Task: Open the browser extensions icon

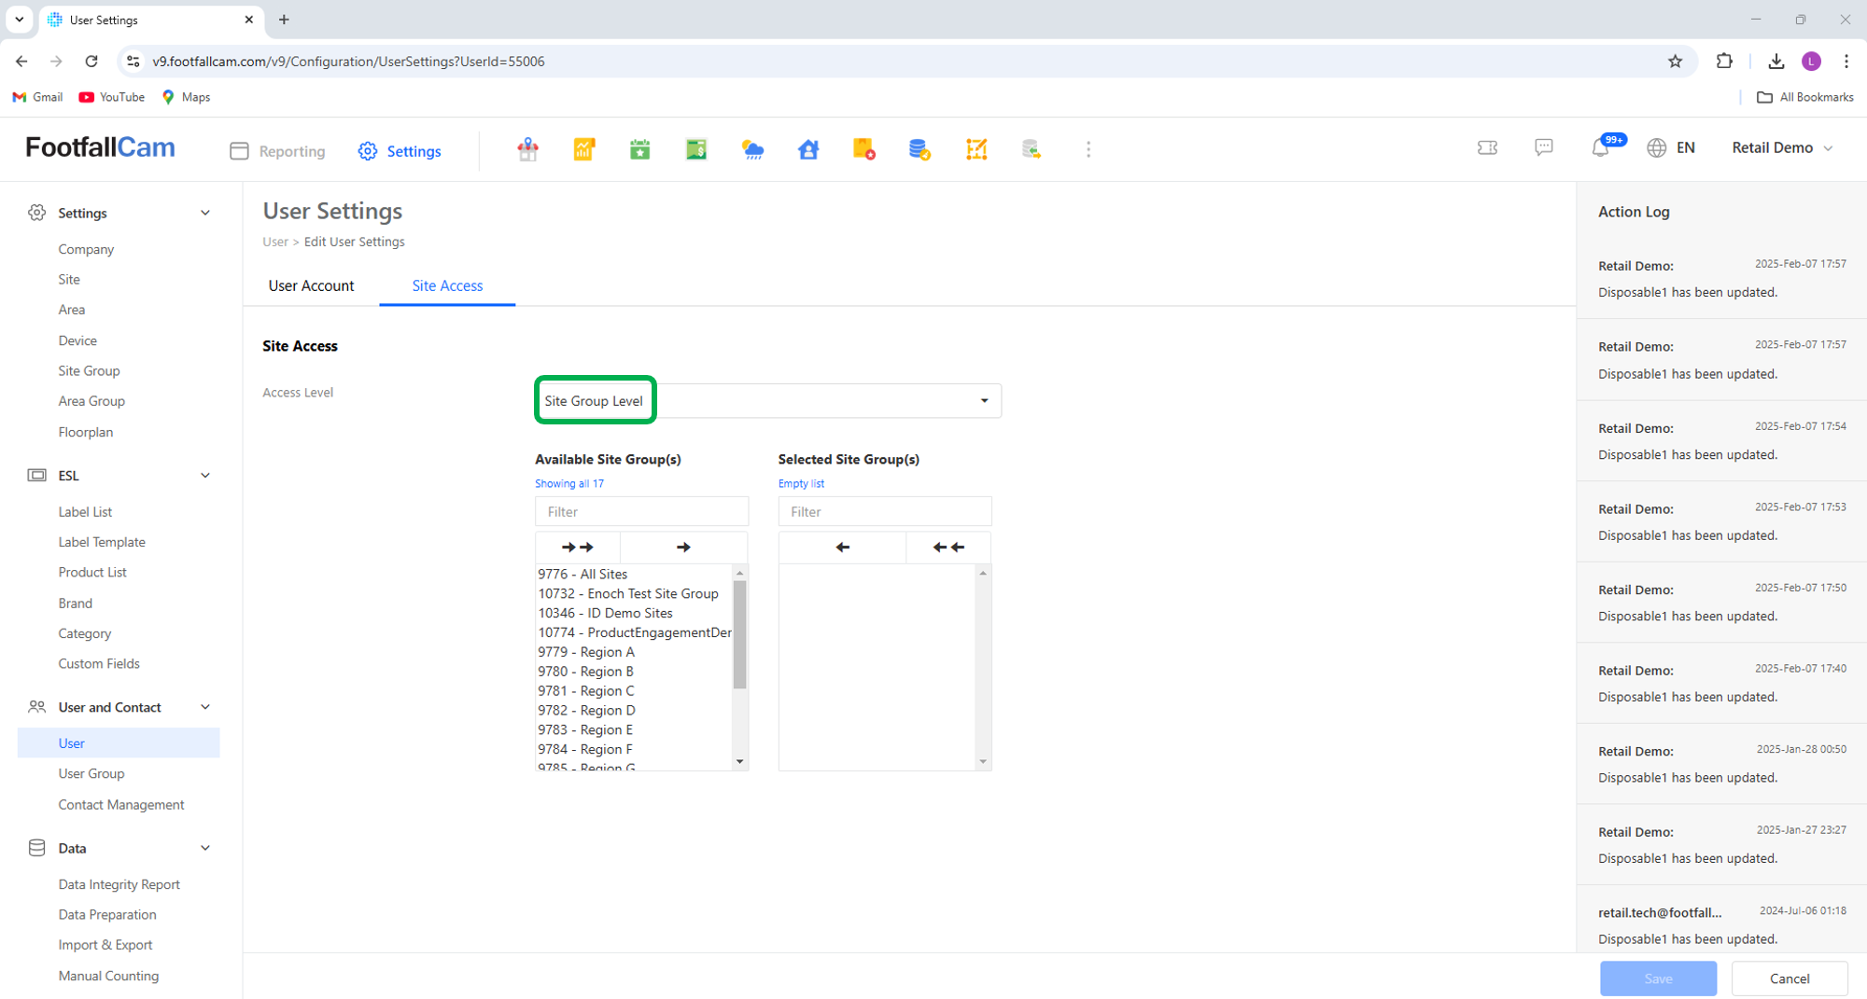Action: (1724, 62)
